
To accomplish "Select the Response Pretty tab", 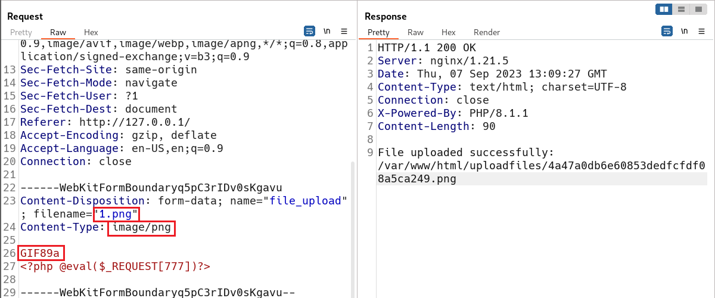I will [x=378, y=32].
